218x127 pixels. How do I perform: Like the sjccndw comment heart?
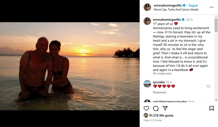click(208, 86)
